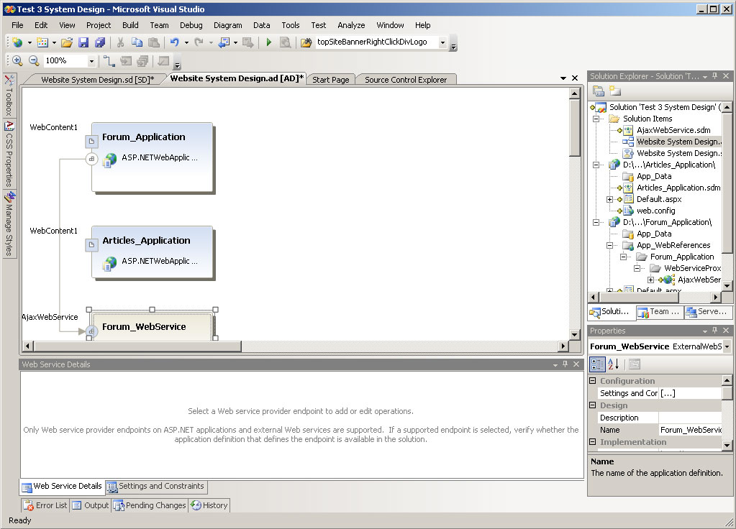Click the Description property value field
736x529 pixels.
pyautogui.click(x=691, y=418)
